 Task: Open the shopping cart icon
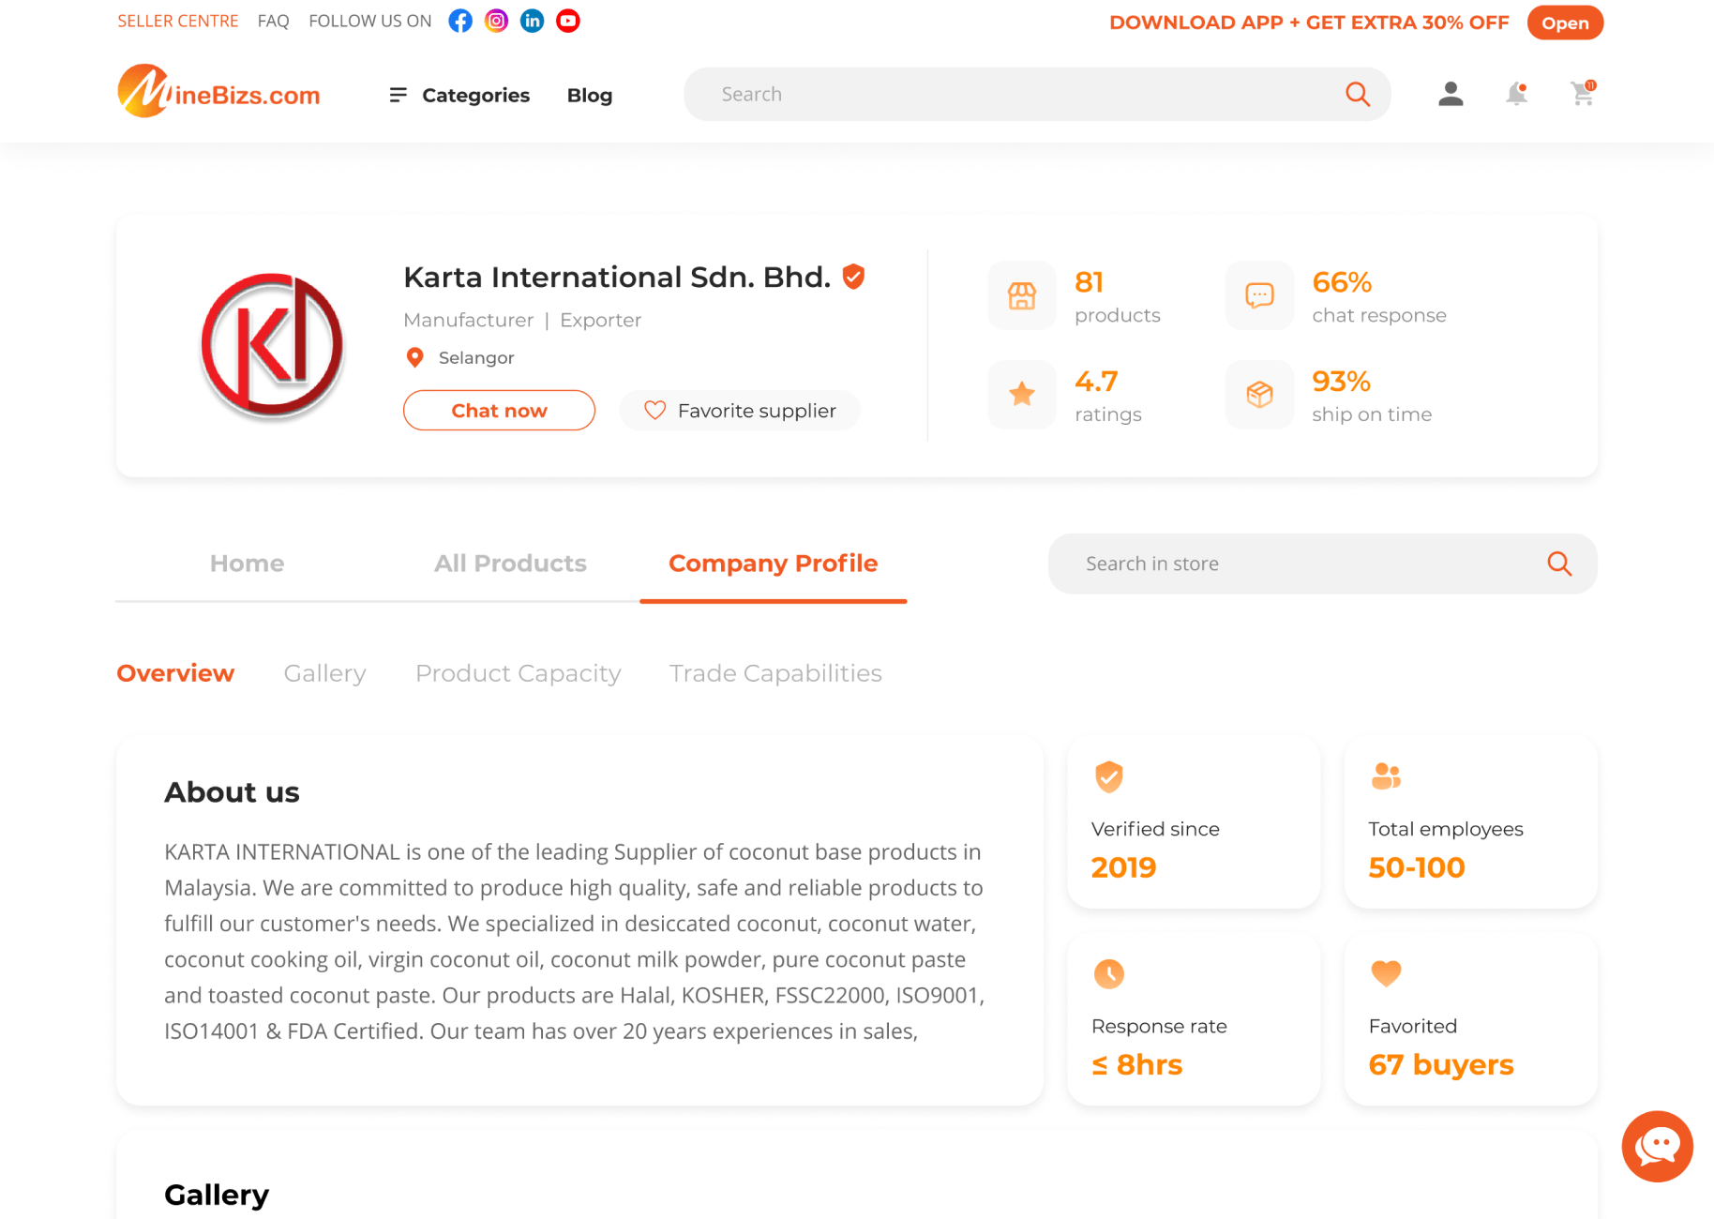1583,94
